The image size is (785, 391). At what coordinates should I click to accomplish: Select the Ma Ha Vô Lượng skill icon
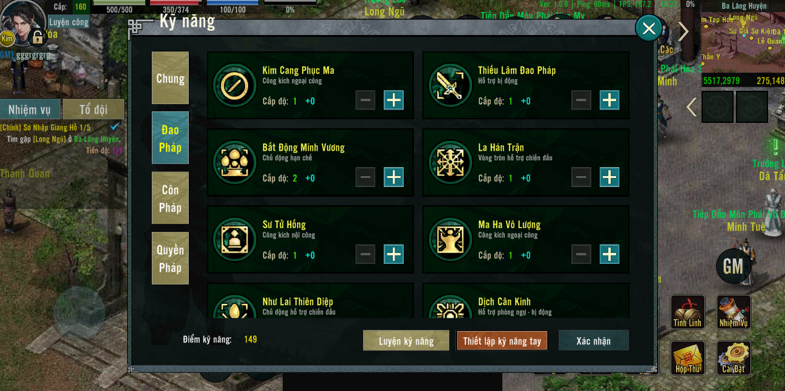[450, 239]
